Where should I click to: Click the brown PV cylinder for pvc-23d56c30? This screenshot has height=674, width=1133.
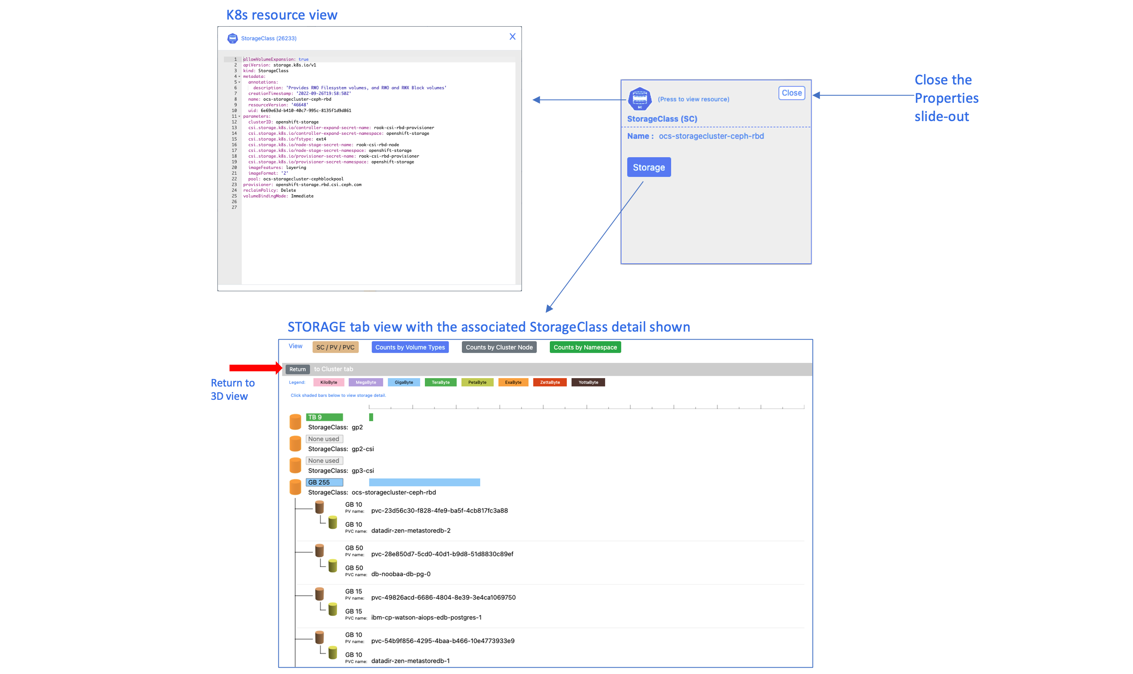pos(319,507)
